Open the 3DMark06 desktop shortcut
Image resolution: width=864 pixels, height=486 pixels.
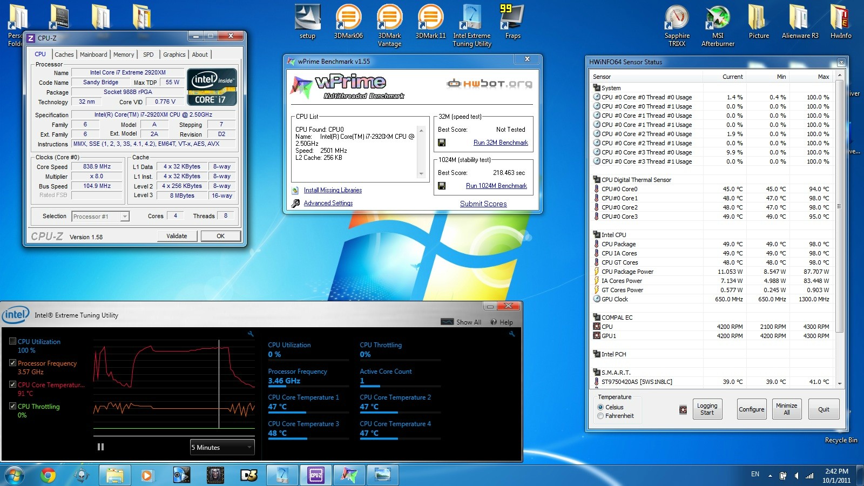click(x=348, y=22)
